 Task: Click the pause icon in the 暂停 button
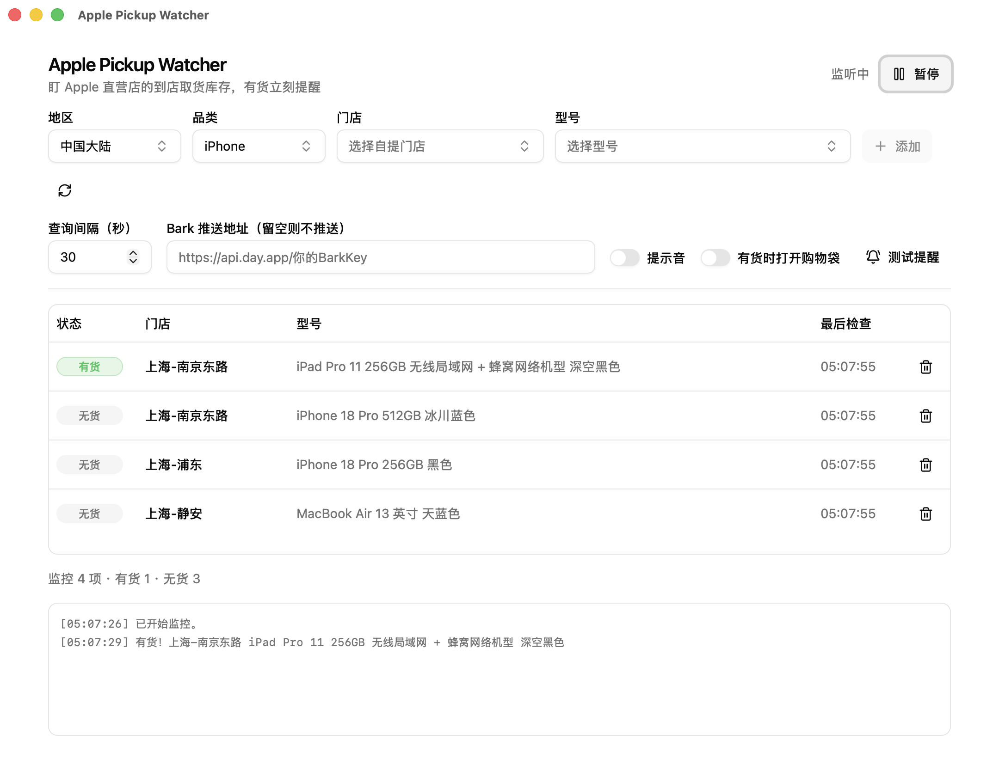pos(899,74)
